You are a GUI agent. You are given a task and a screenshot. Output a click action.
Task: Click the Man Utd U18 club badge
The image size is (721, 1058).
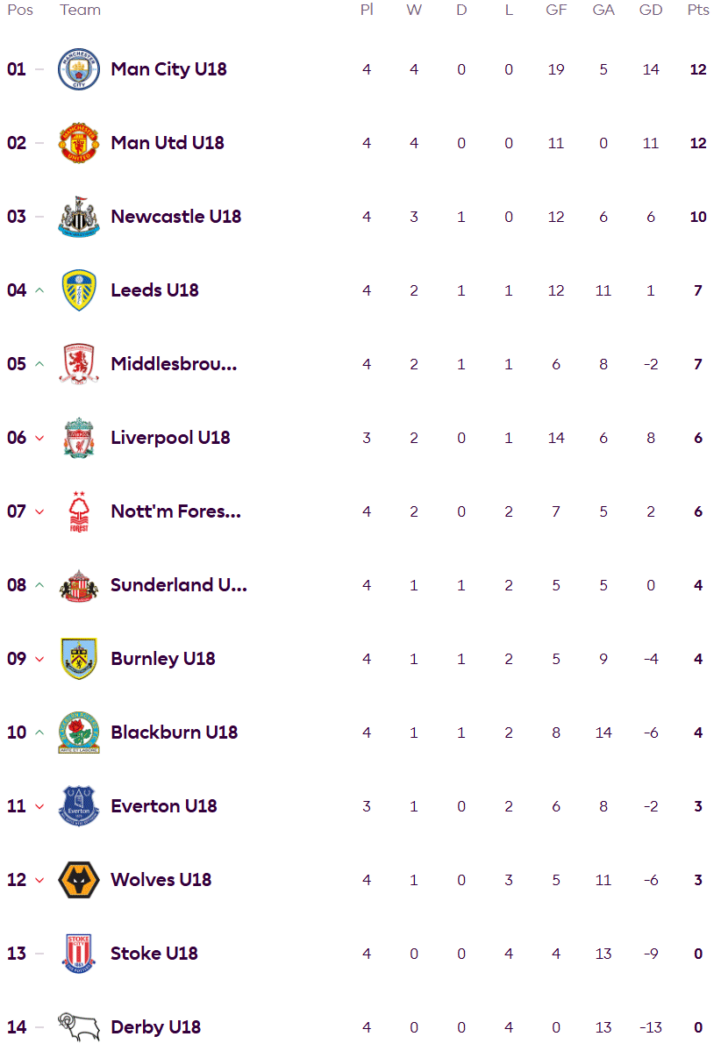tap(79, 143)
